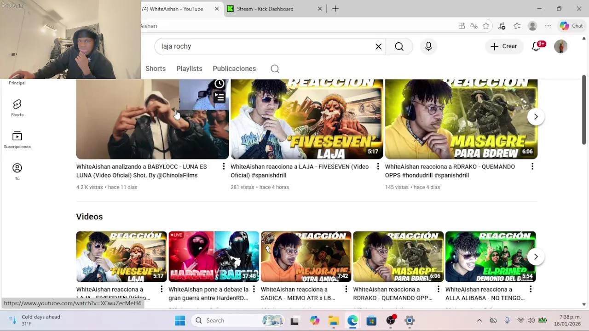589x331 pixels.
Task: Go to Shorts in the left sidebar
Action: (17, 108)
